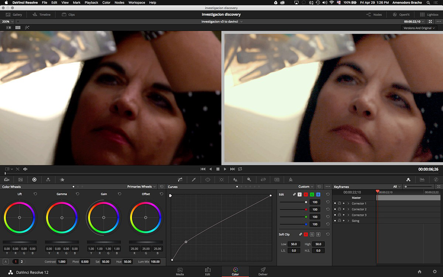Open the Workspace menu

point(137,3)
